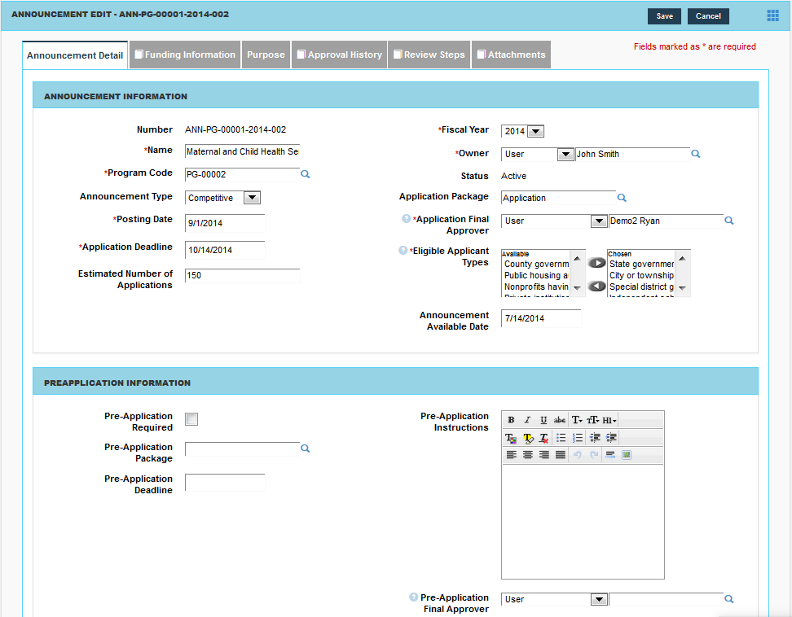Open the Fiscal Year dropdown
The width and height of the screenshot is (792, 617).
point(535,131)
